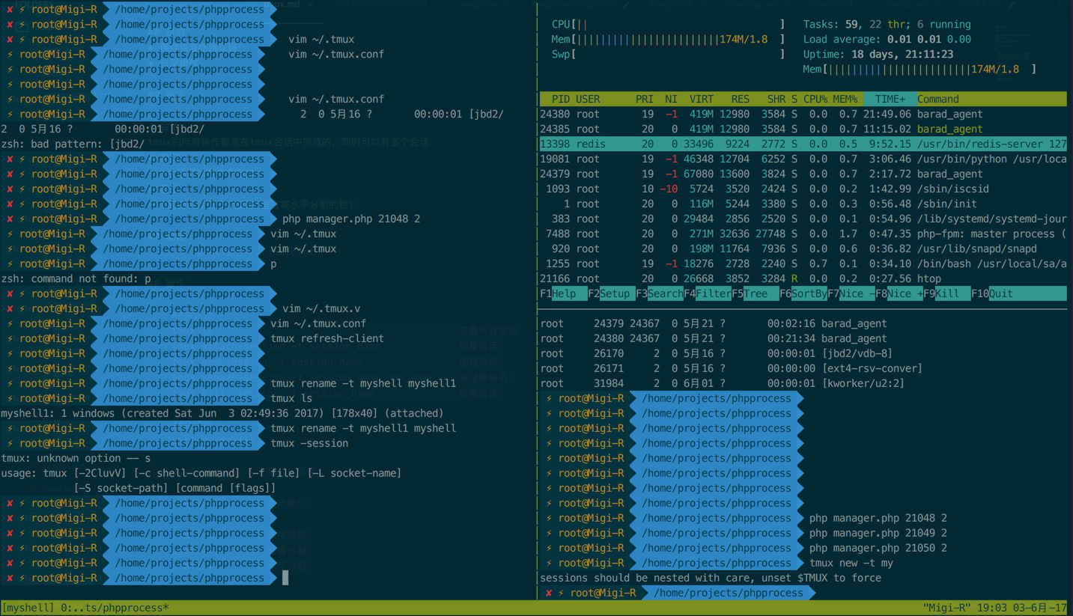
Task: Sort processes by the VIRT column header
Action: tap(702, 99)
